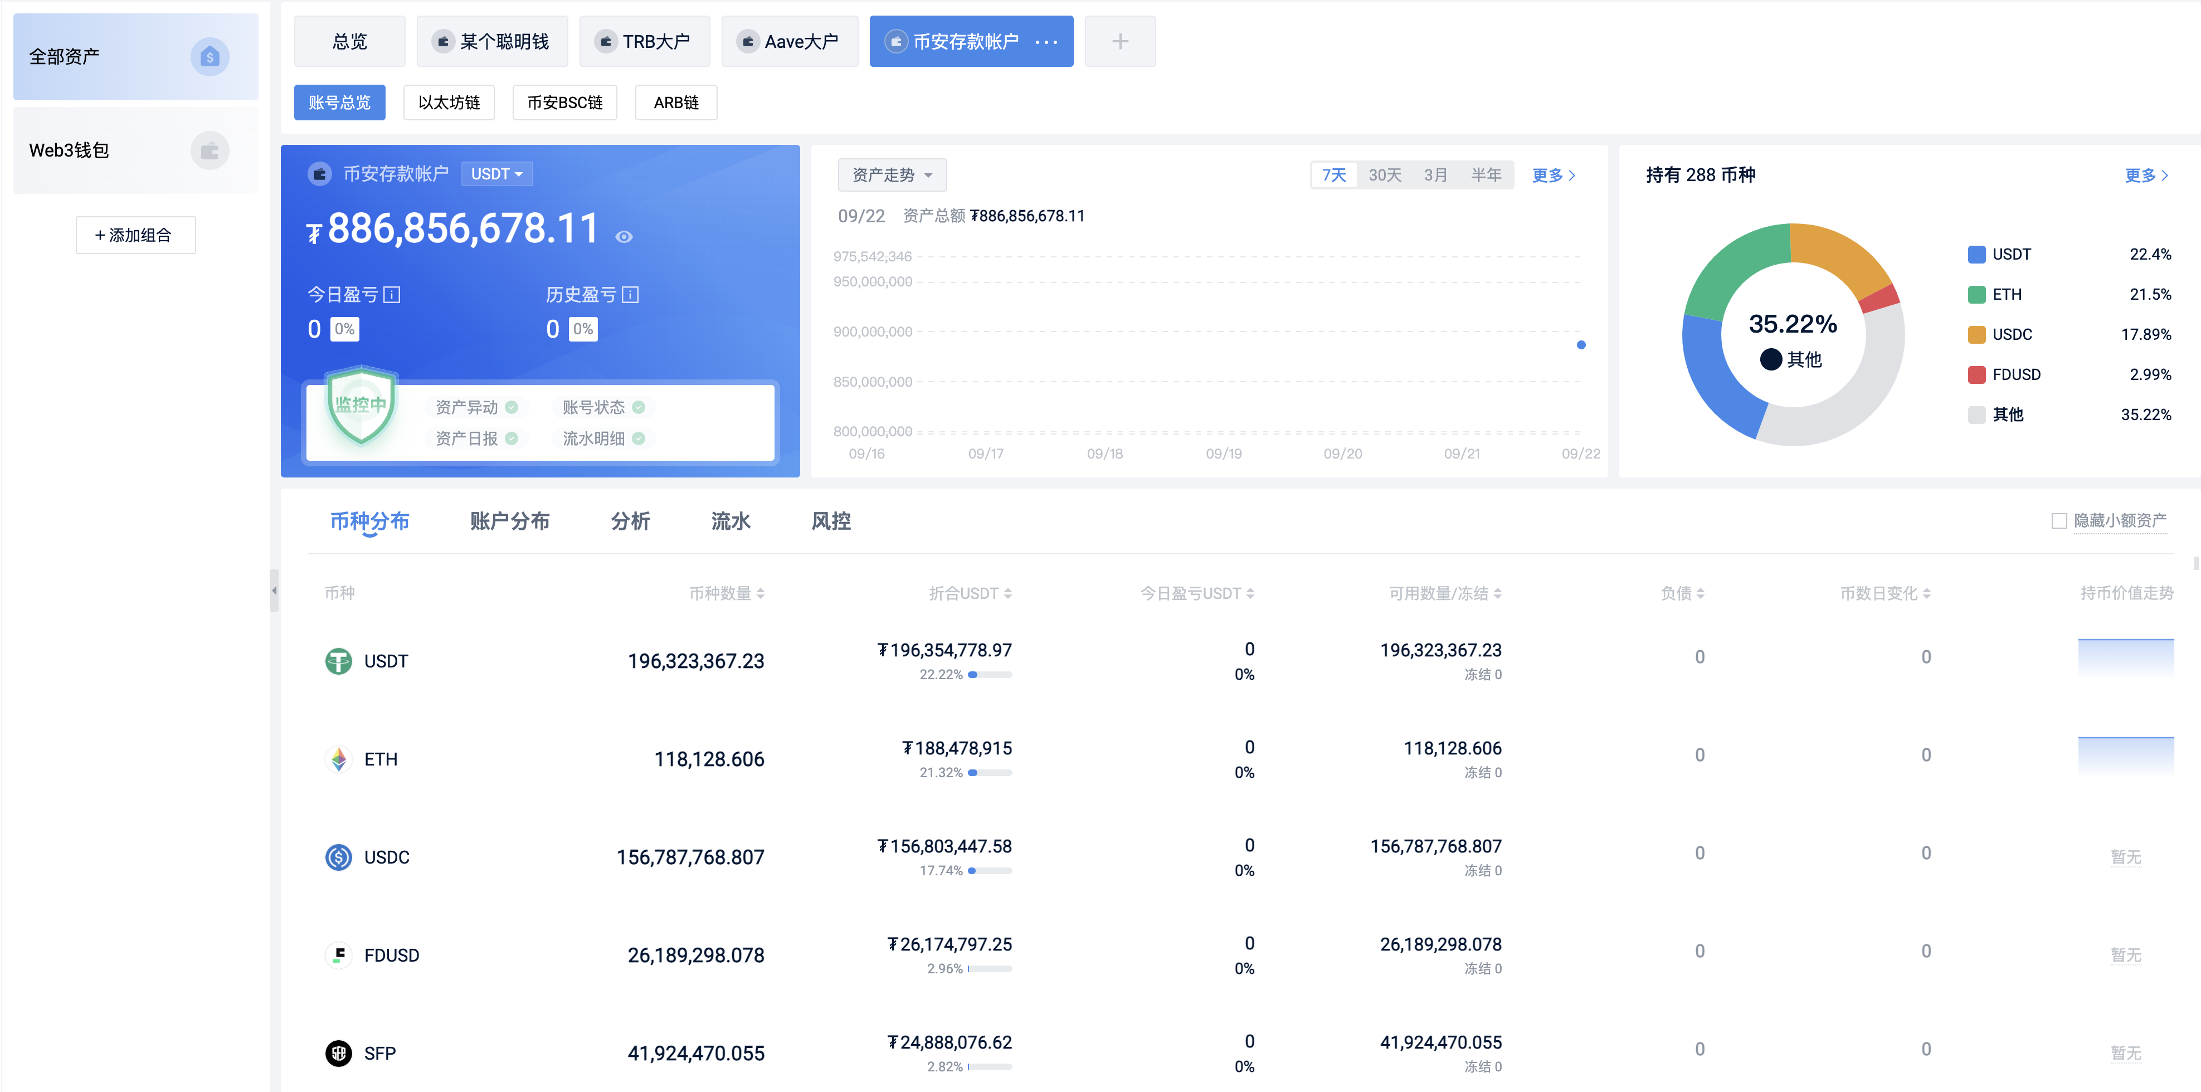Screen dimensions: 2201x1092
Task: Click the donut chart center 35.22%
Action: [x=1793, y=324]
